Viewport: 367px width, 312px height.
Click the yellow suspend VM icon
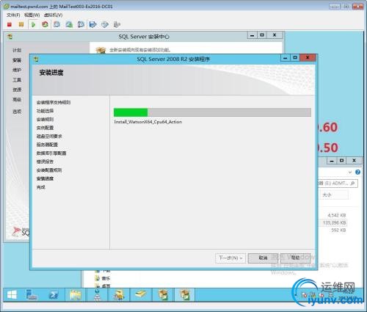click(x=21, y=24)
